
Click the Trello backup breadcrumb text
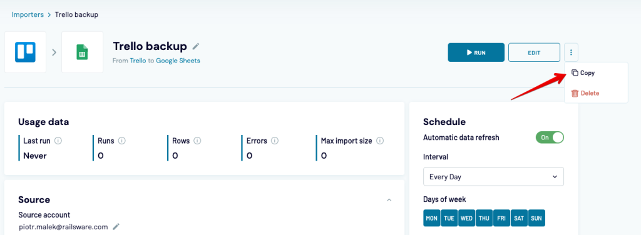[76, 15]
